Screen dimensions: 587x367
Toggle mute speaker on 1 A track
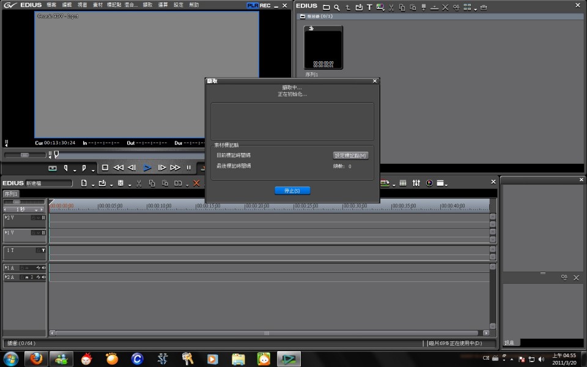tap(43, 268)
